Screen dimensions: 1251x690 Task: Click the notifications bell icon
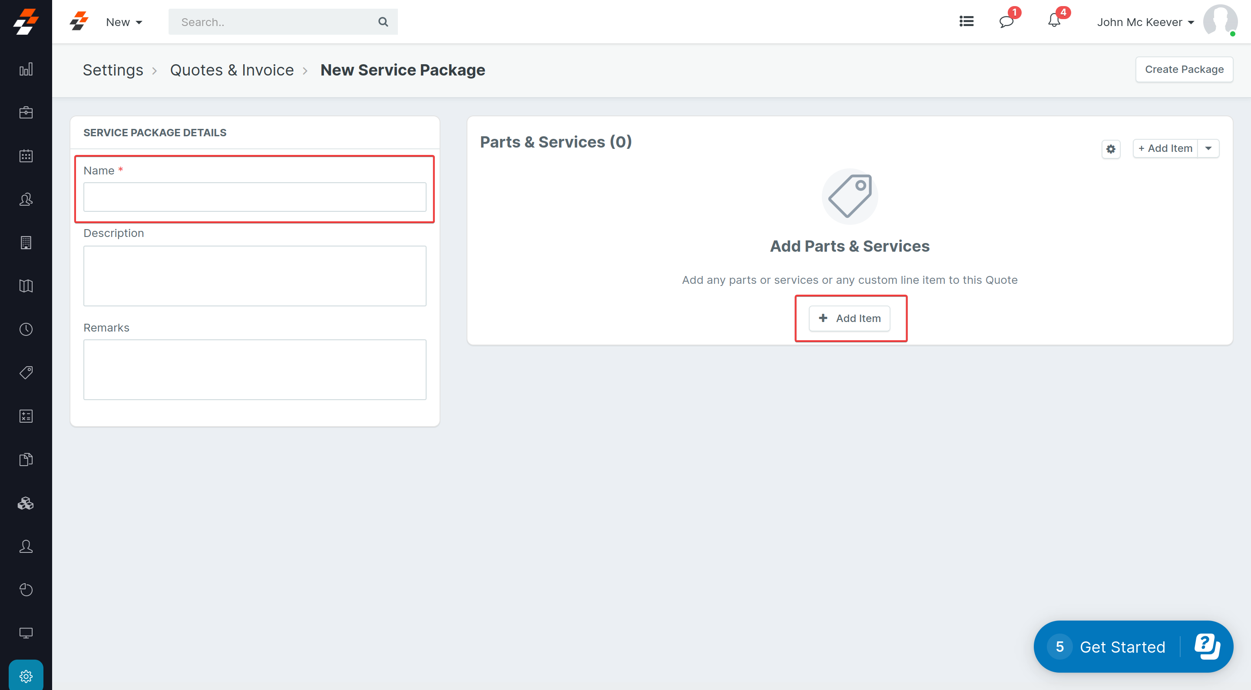1054,21
